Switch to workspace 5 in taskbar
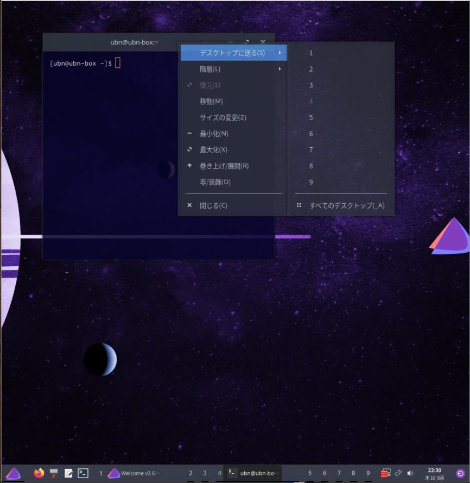 click(310, 473)
